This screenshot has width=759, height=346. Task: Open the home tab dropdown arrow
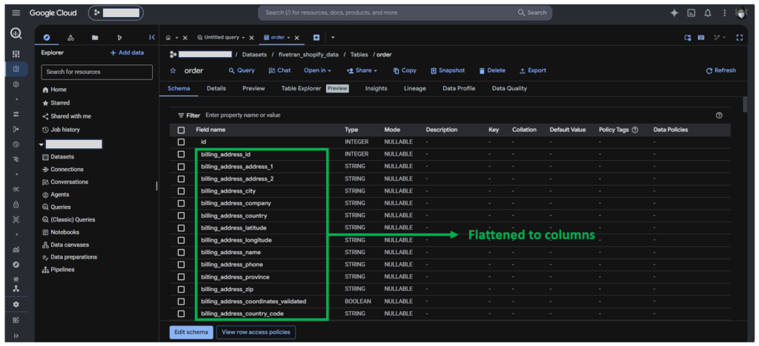click(x=176, y=38)
